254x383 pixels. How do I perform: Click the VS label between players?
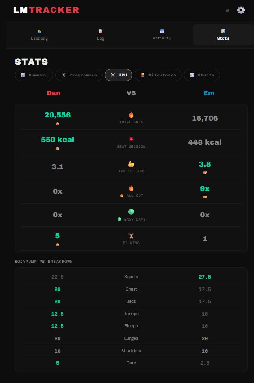tap(131, 93)
